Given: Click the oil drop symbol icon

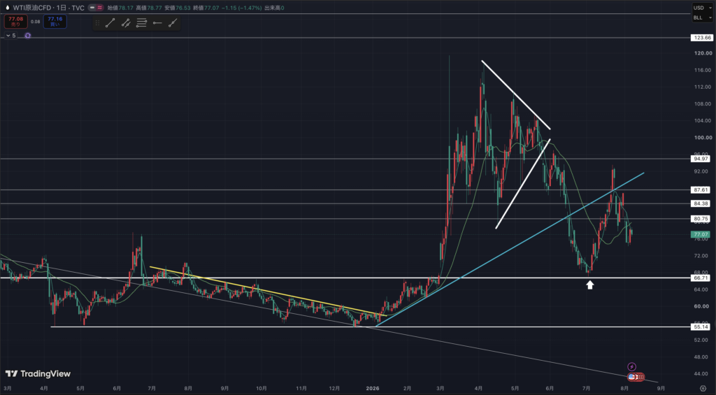Looking at the screenshot, I should (x=7, y=8).
